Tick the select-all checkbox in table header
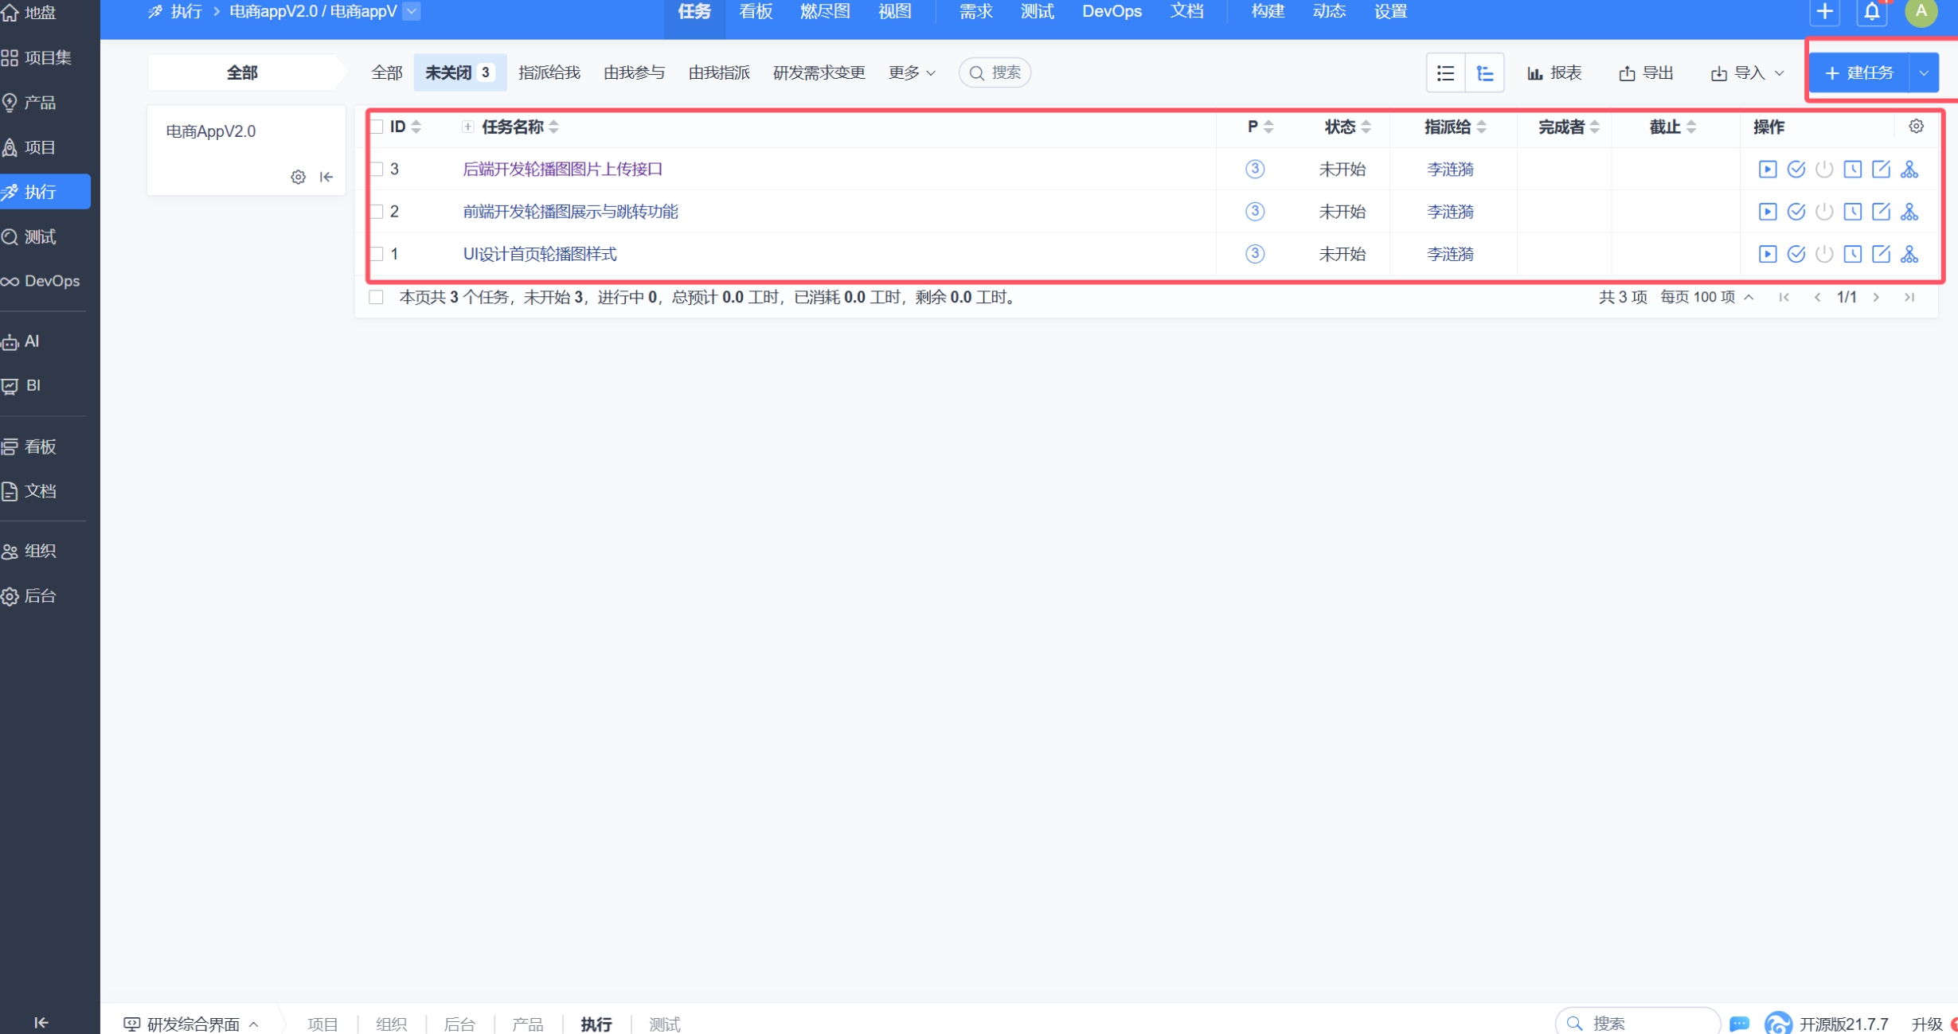The image size is (1958, 1034). 377,127
